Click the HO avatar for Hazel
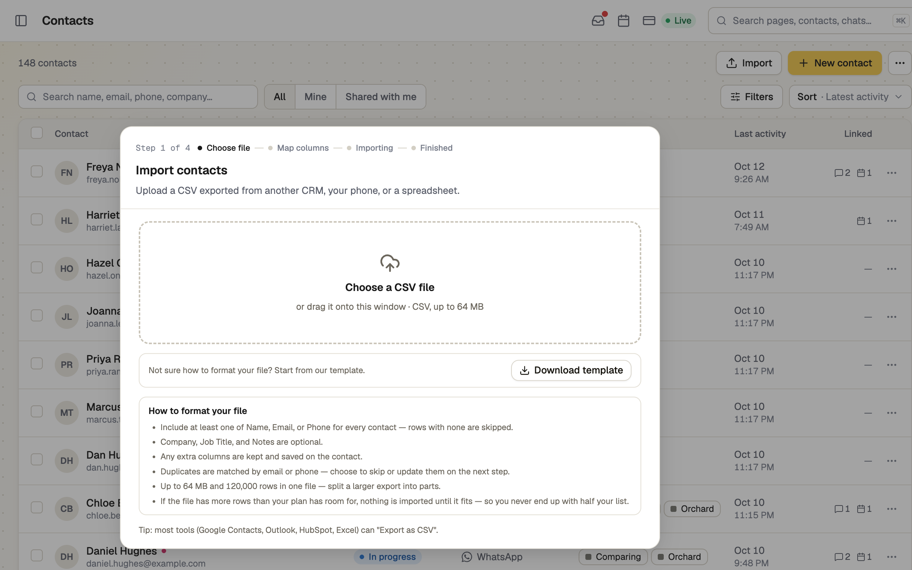 [x=67, y=269]
